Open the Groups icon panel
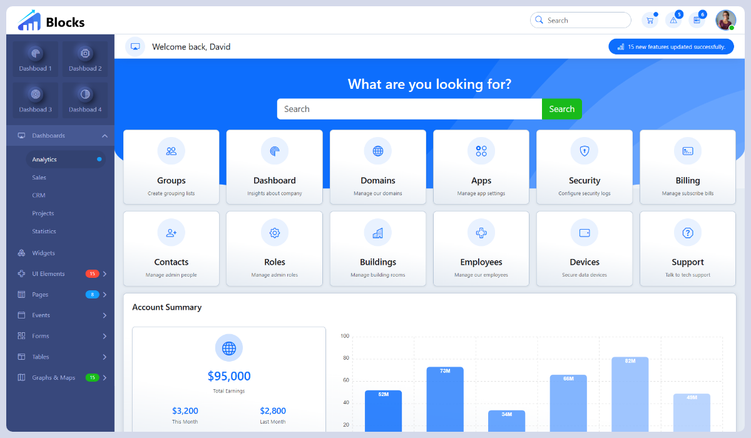The image size is (751, 438). pos(171,150)
